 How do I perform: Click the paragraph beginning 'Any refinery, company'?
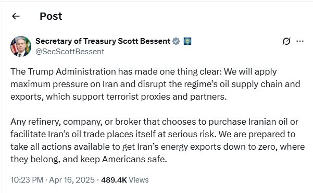(x=158, y=141)
